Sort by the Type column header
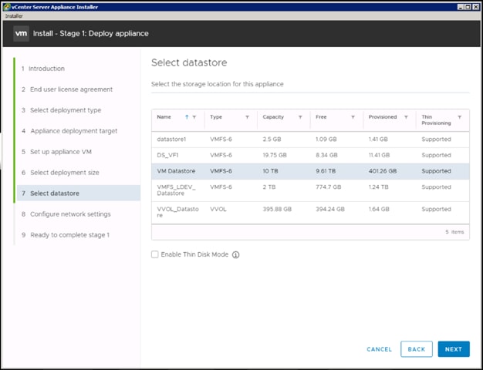The height and width of the screenshot is (370, 483). coord(216,117)
